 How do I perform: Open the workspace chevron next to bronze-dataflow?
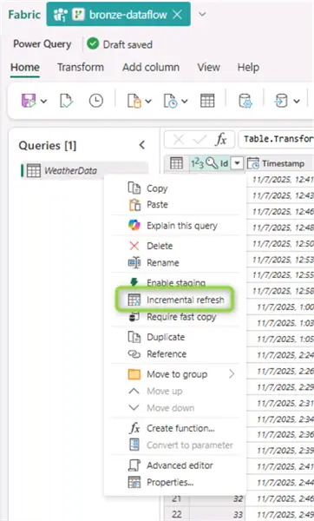tap(202, 14)
